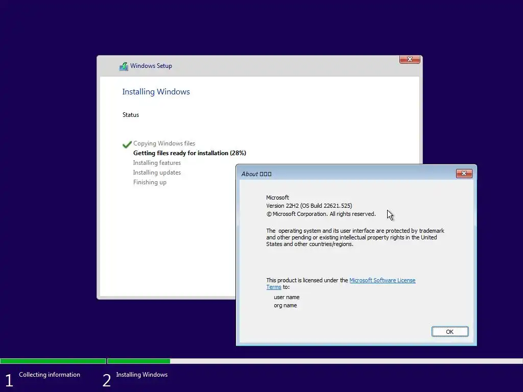Viewport: 523px width, 392px height.
Task: Click the 'user name' license entry
Action: click(287, 297)
